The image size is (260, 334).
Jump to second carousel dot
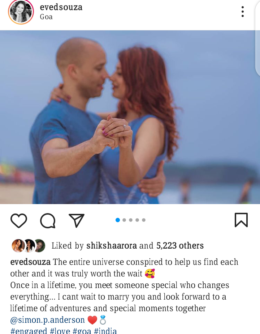point(124,220)
